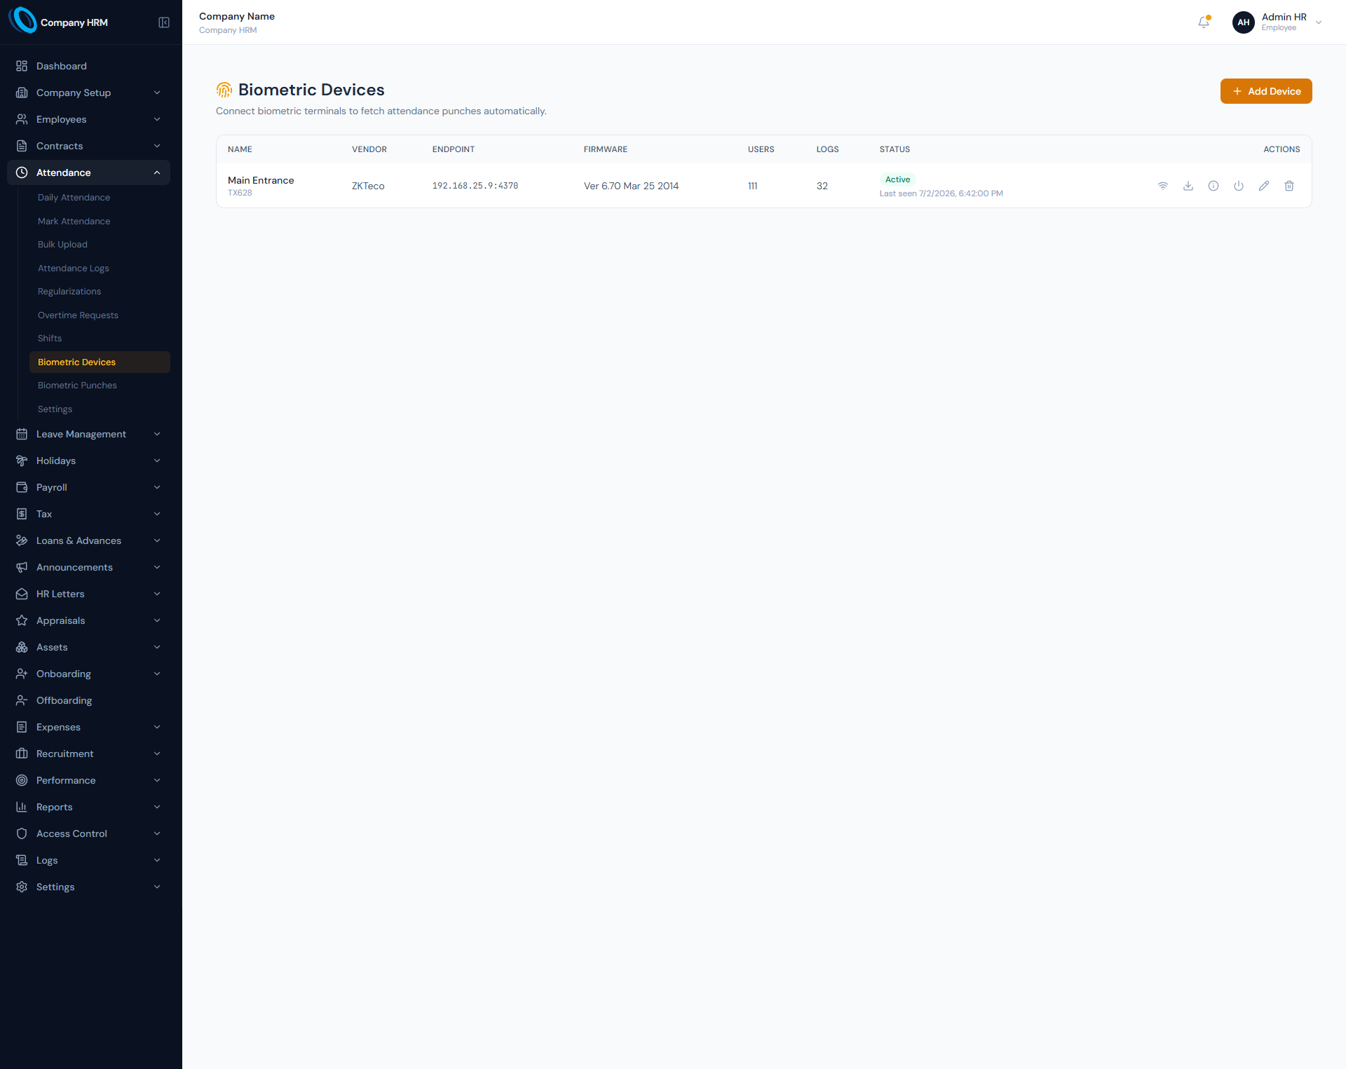Expand the Expenses chevron
Image resolution: width=1346 pixels, height=1069 pixels.
click(x=157, y=727)
